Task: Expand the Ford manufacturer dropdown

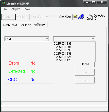Action: click(x=47, y=39)
